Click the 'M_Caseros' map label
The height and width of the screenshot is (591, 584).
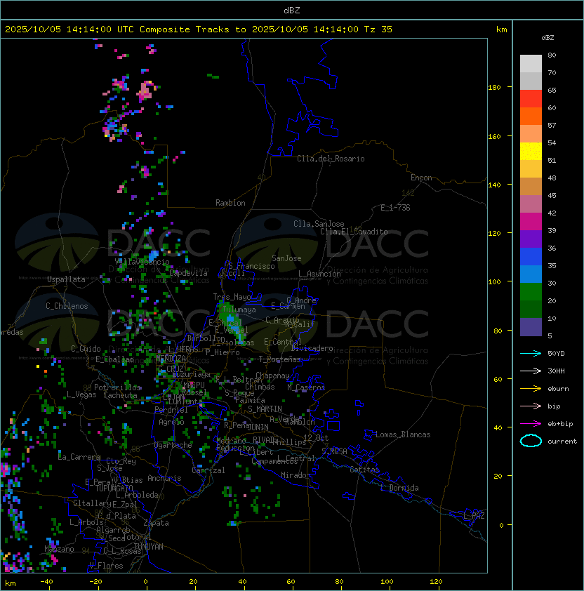click(306, 387)
